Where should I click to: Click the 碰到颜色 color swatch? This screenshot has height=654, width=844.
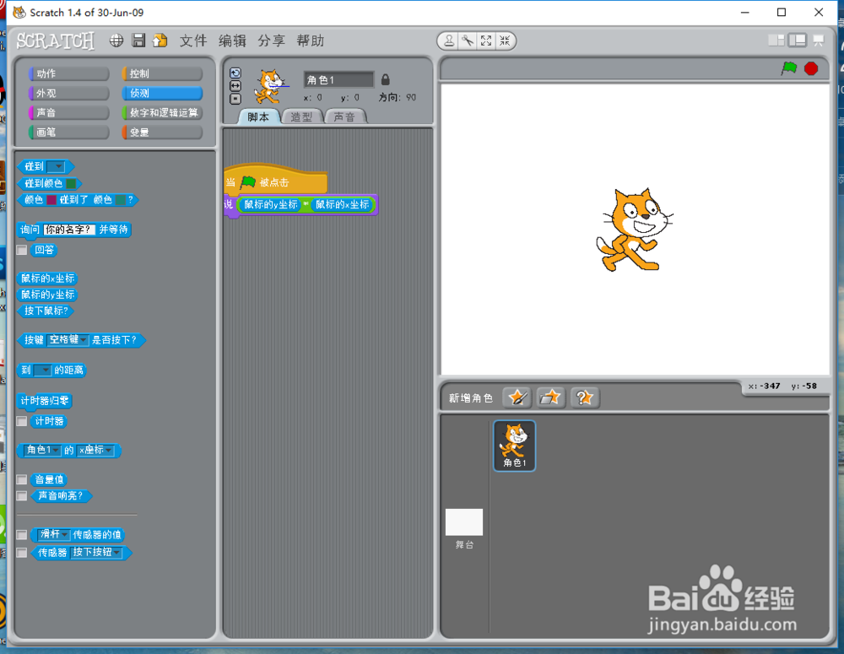[x=71, y=182]
